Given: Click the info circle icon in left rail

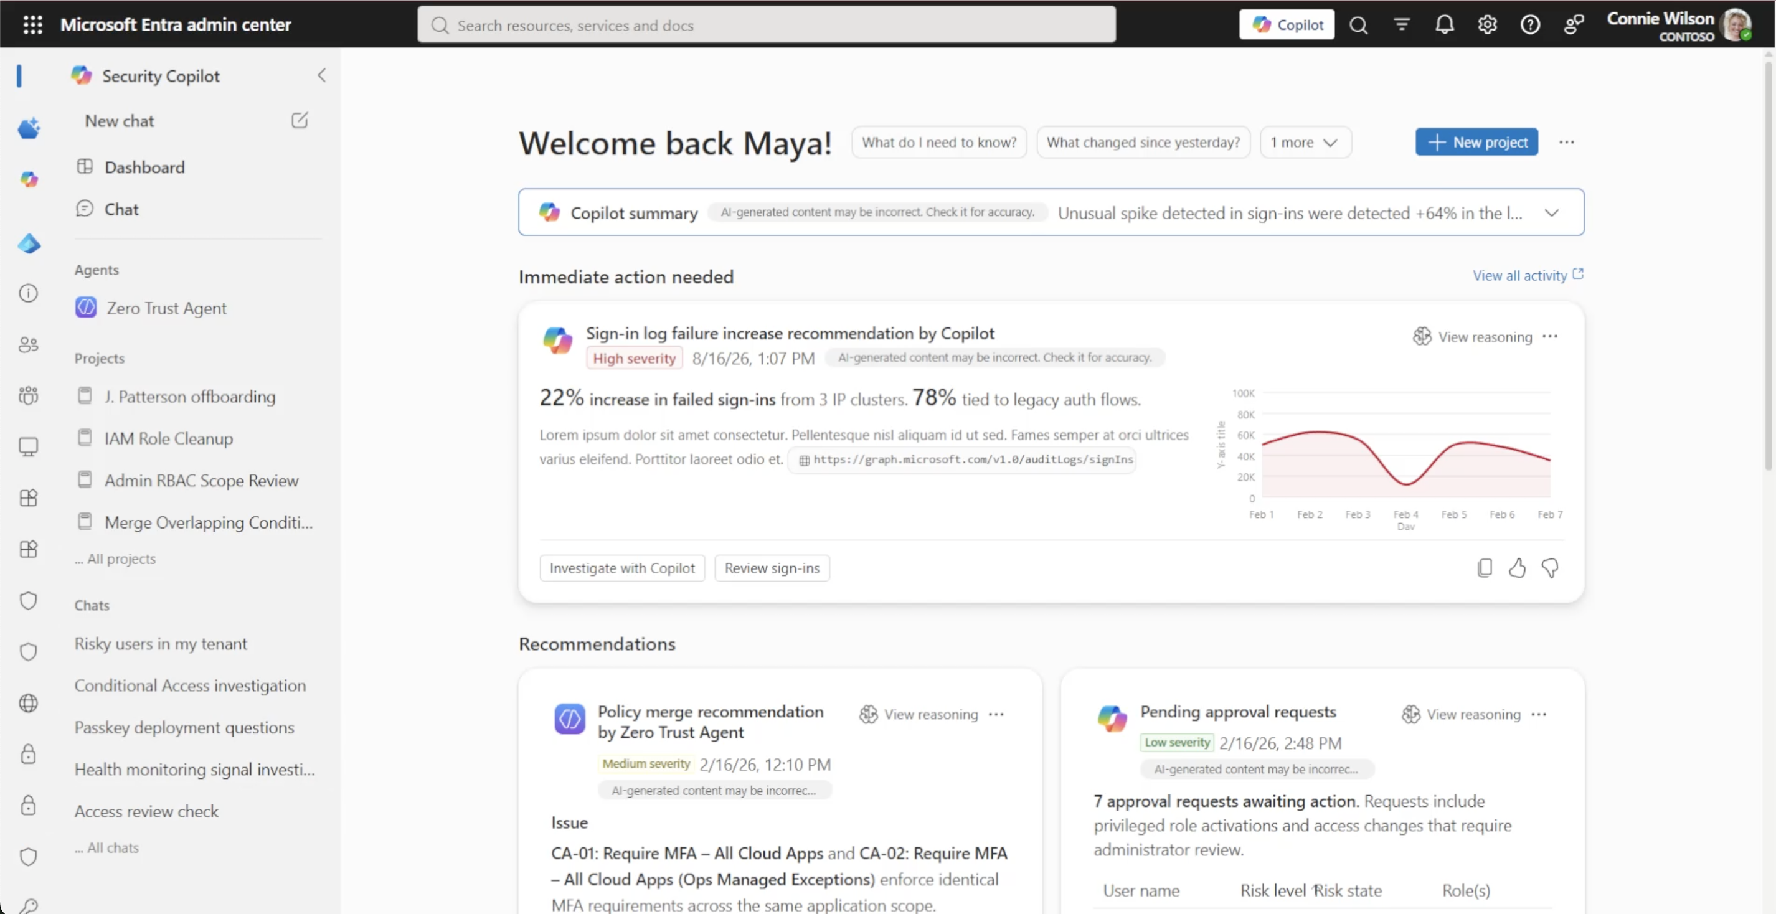Looking at the screenshot, I should 28,293.
